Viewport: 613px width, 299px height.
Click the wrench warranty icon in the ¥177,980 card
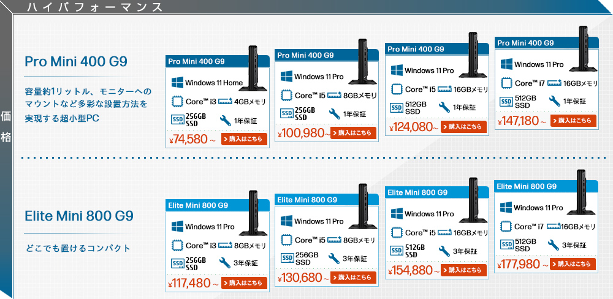pos(554,244)
